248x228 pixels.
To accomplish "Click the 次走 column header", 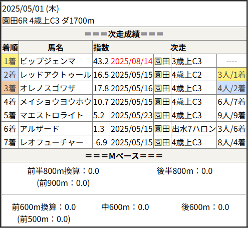I will pos(178,48).
